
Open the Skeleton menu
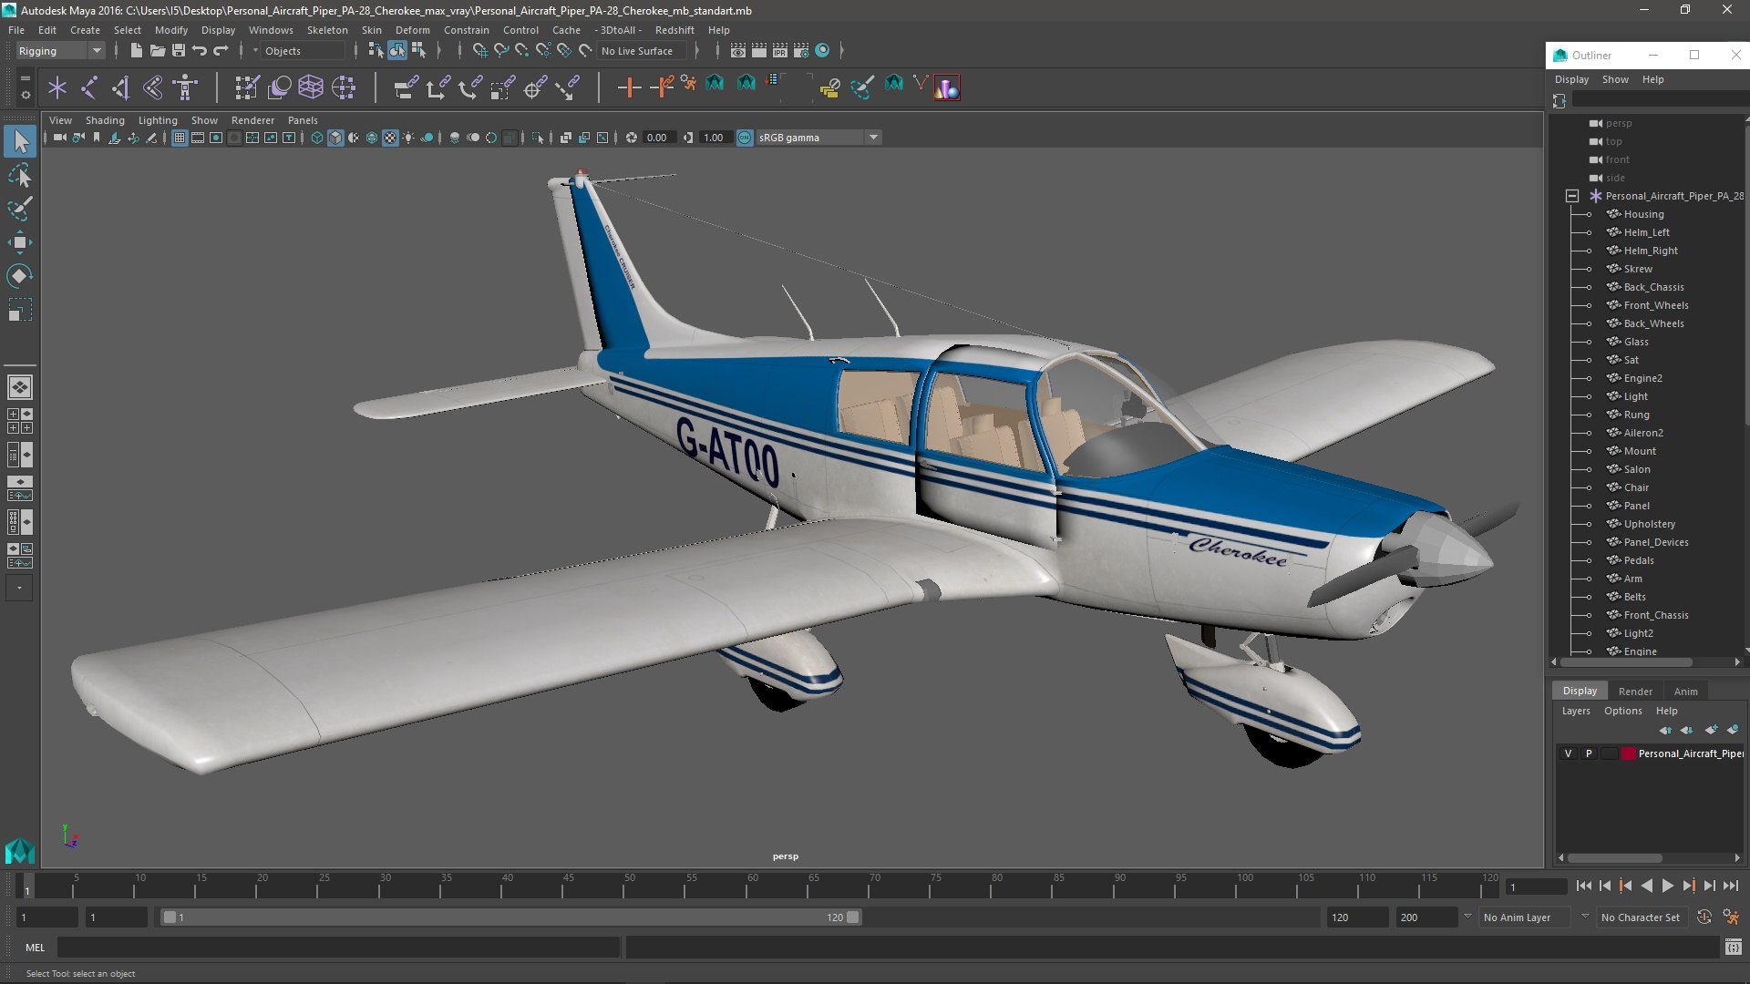pos(326,30)
